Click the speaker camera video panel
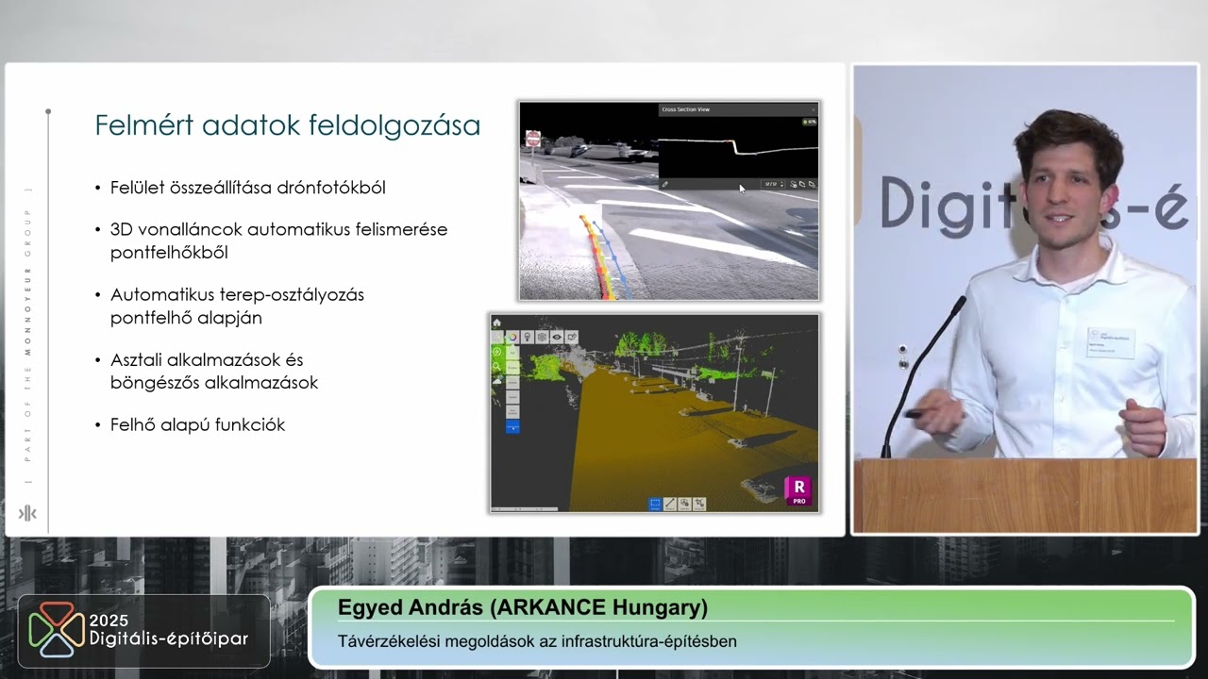 1025,299
